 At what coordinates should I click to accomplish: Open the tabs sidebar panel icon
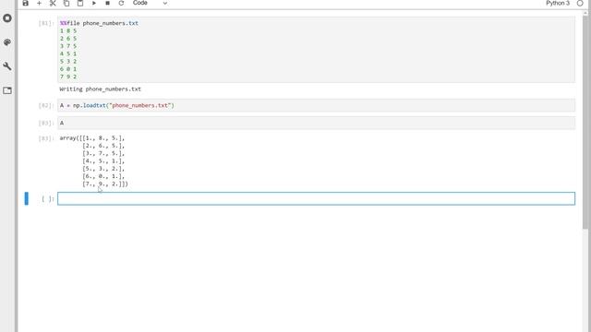click(7, 90)
